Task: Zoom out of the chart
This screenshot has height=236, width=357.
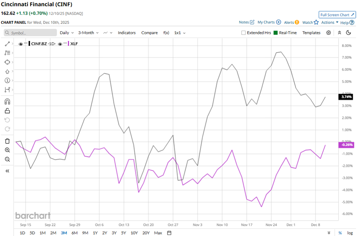Action: [x=7, y=159]
